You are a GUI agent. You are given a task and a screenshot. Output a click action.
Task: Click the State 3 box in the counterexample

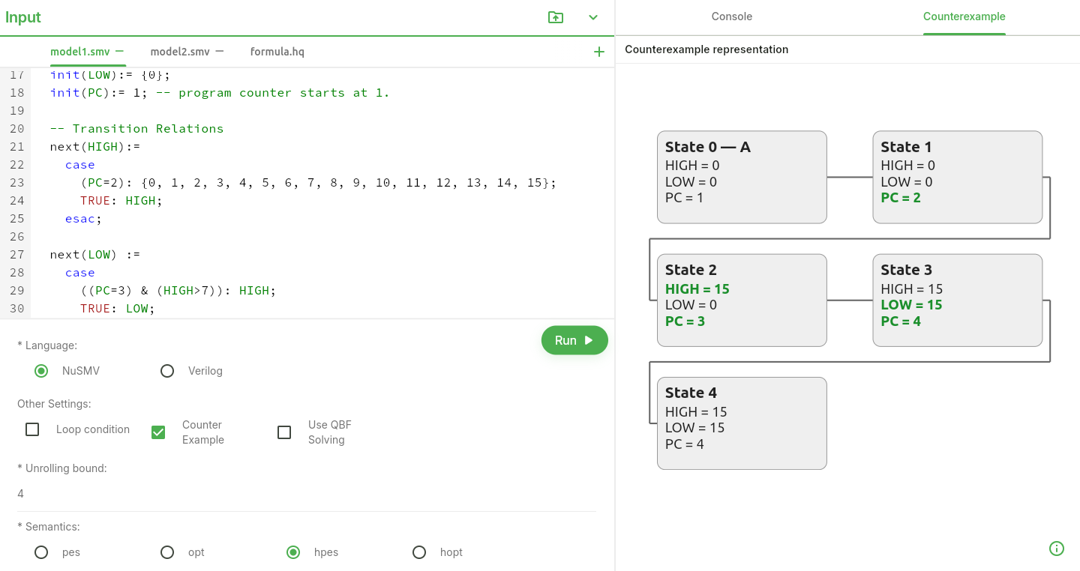click(x=957, y=300)
